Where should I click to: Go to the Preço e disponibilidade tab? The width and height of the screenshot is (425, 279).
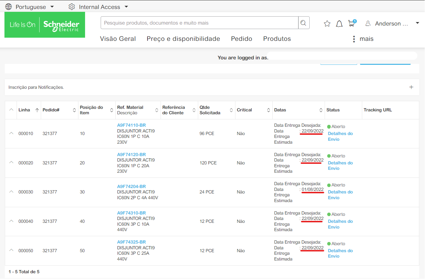coord(183,39)
